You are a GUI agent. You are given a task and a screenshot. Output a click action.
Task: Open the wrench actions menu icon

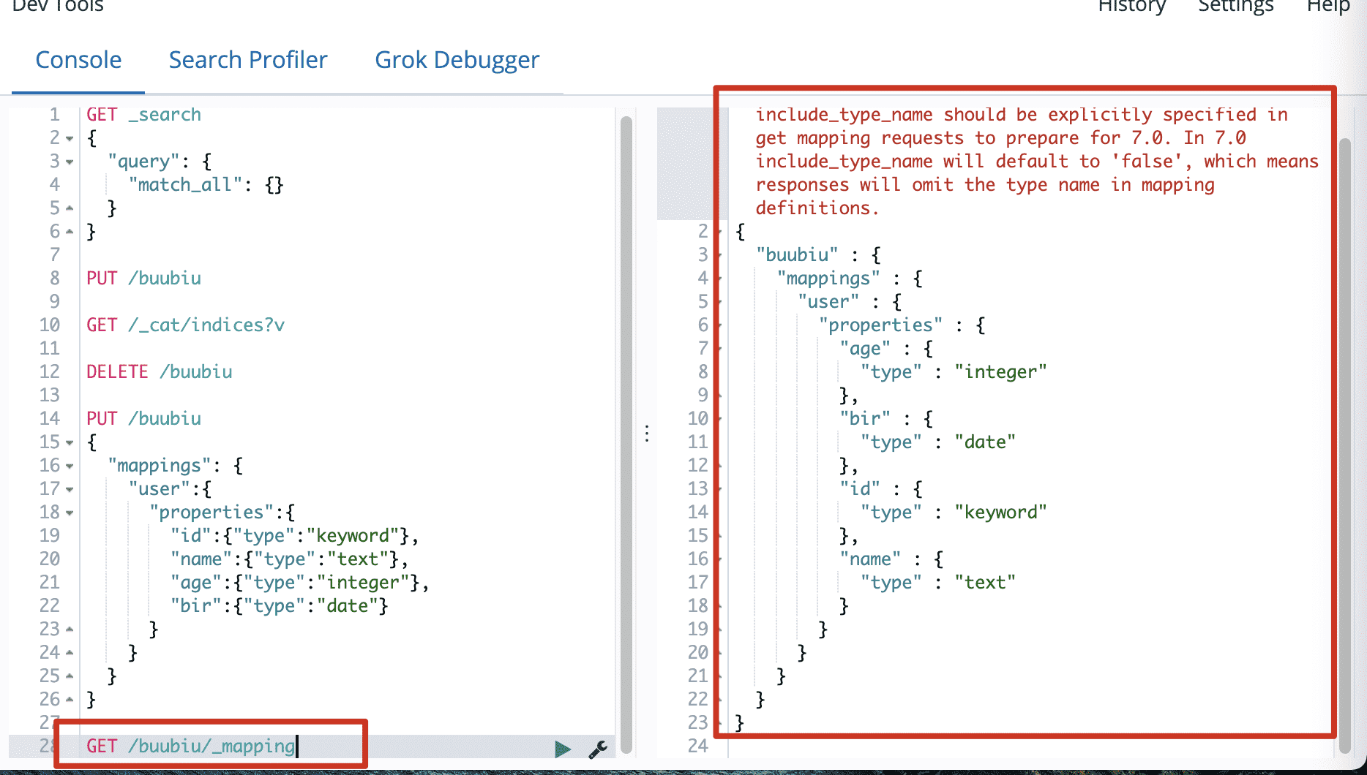(x=598, y=749)
